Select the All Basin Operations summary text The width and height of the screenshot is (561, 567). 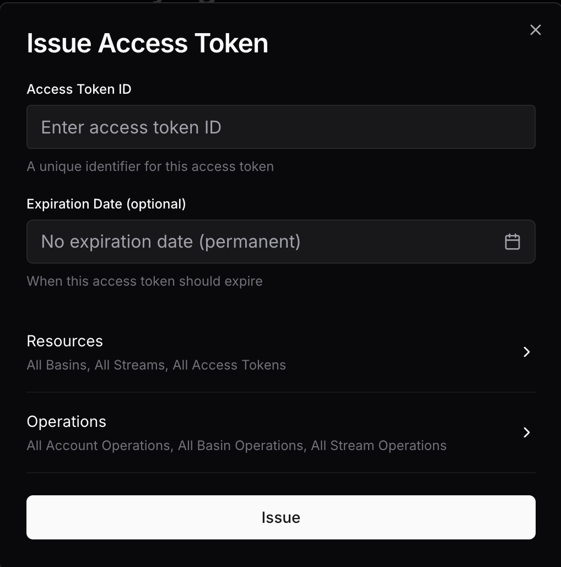(241, 446)
